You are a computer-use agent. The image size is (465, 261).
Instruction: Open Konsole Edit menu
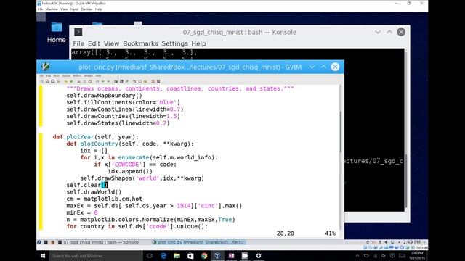[x=94, y=43]
